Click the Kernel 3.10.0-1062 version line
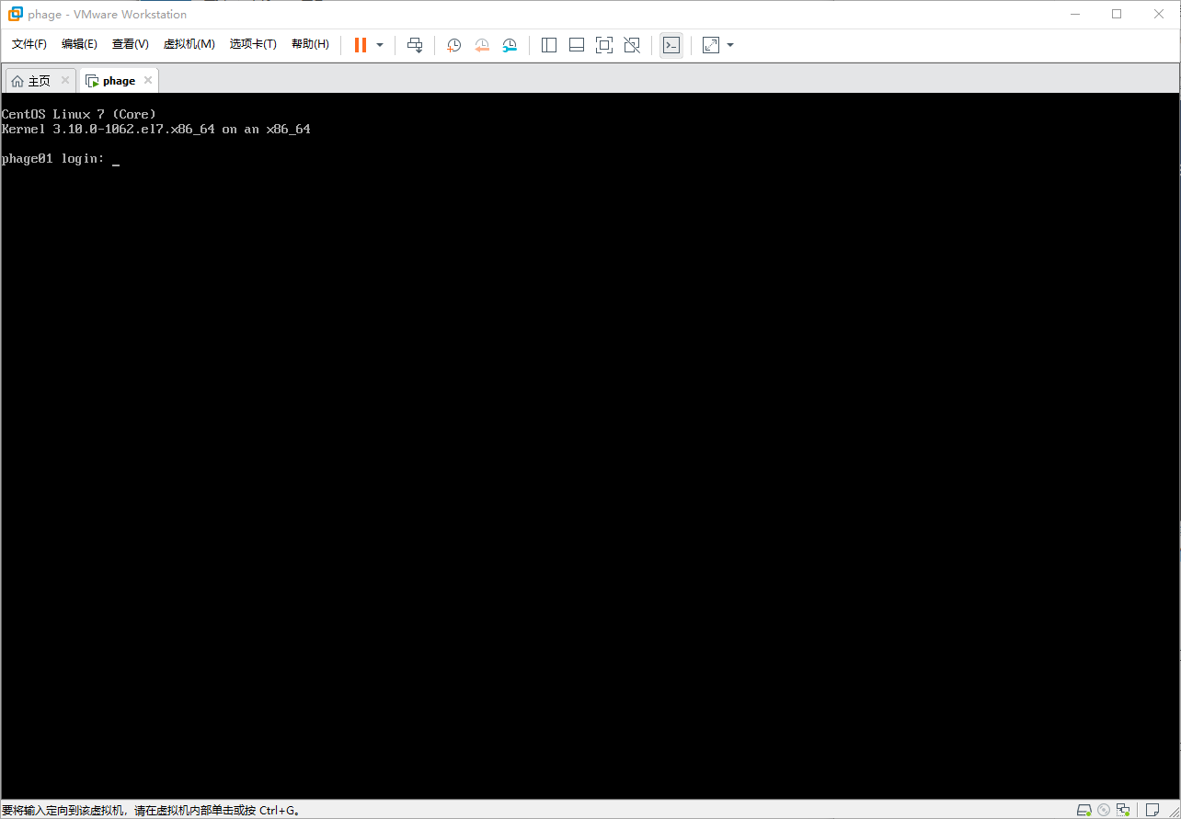The width and height of the screenshot is (1181, 819). pyautogui.click(x=156, y=130)
